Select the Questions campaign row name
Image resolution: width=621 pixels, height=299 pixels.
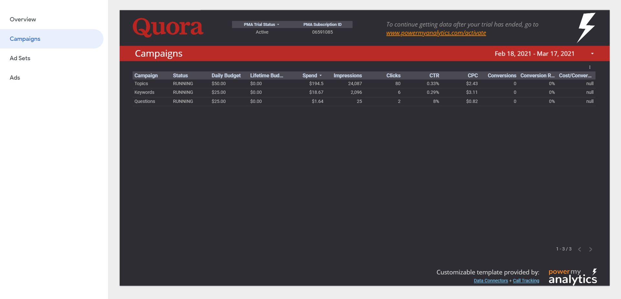[x=145, y=101]
